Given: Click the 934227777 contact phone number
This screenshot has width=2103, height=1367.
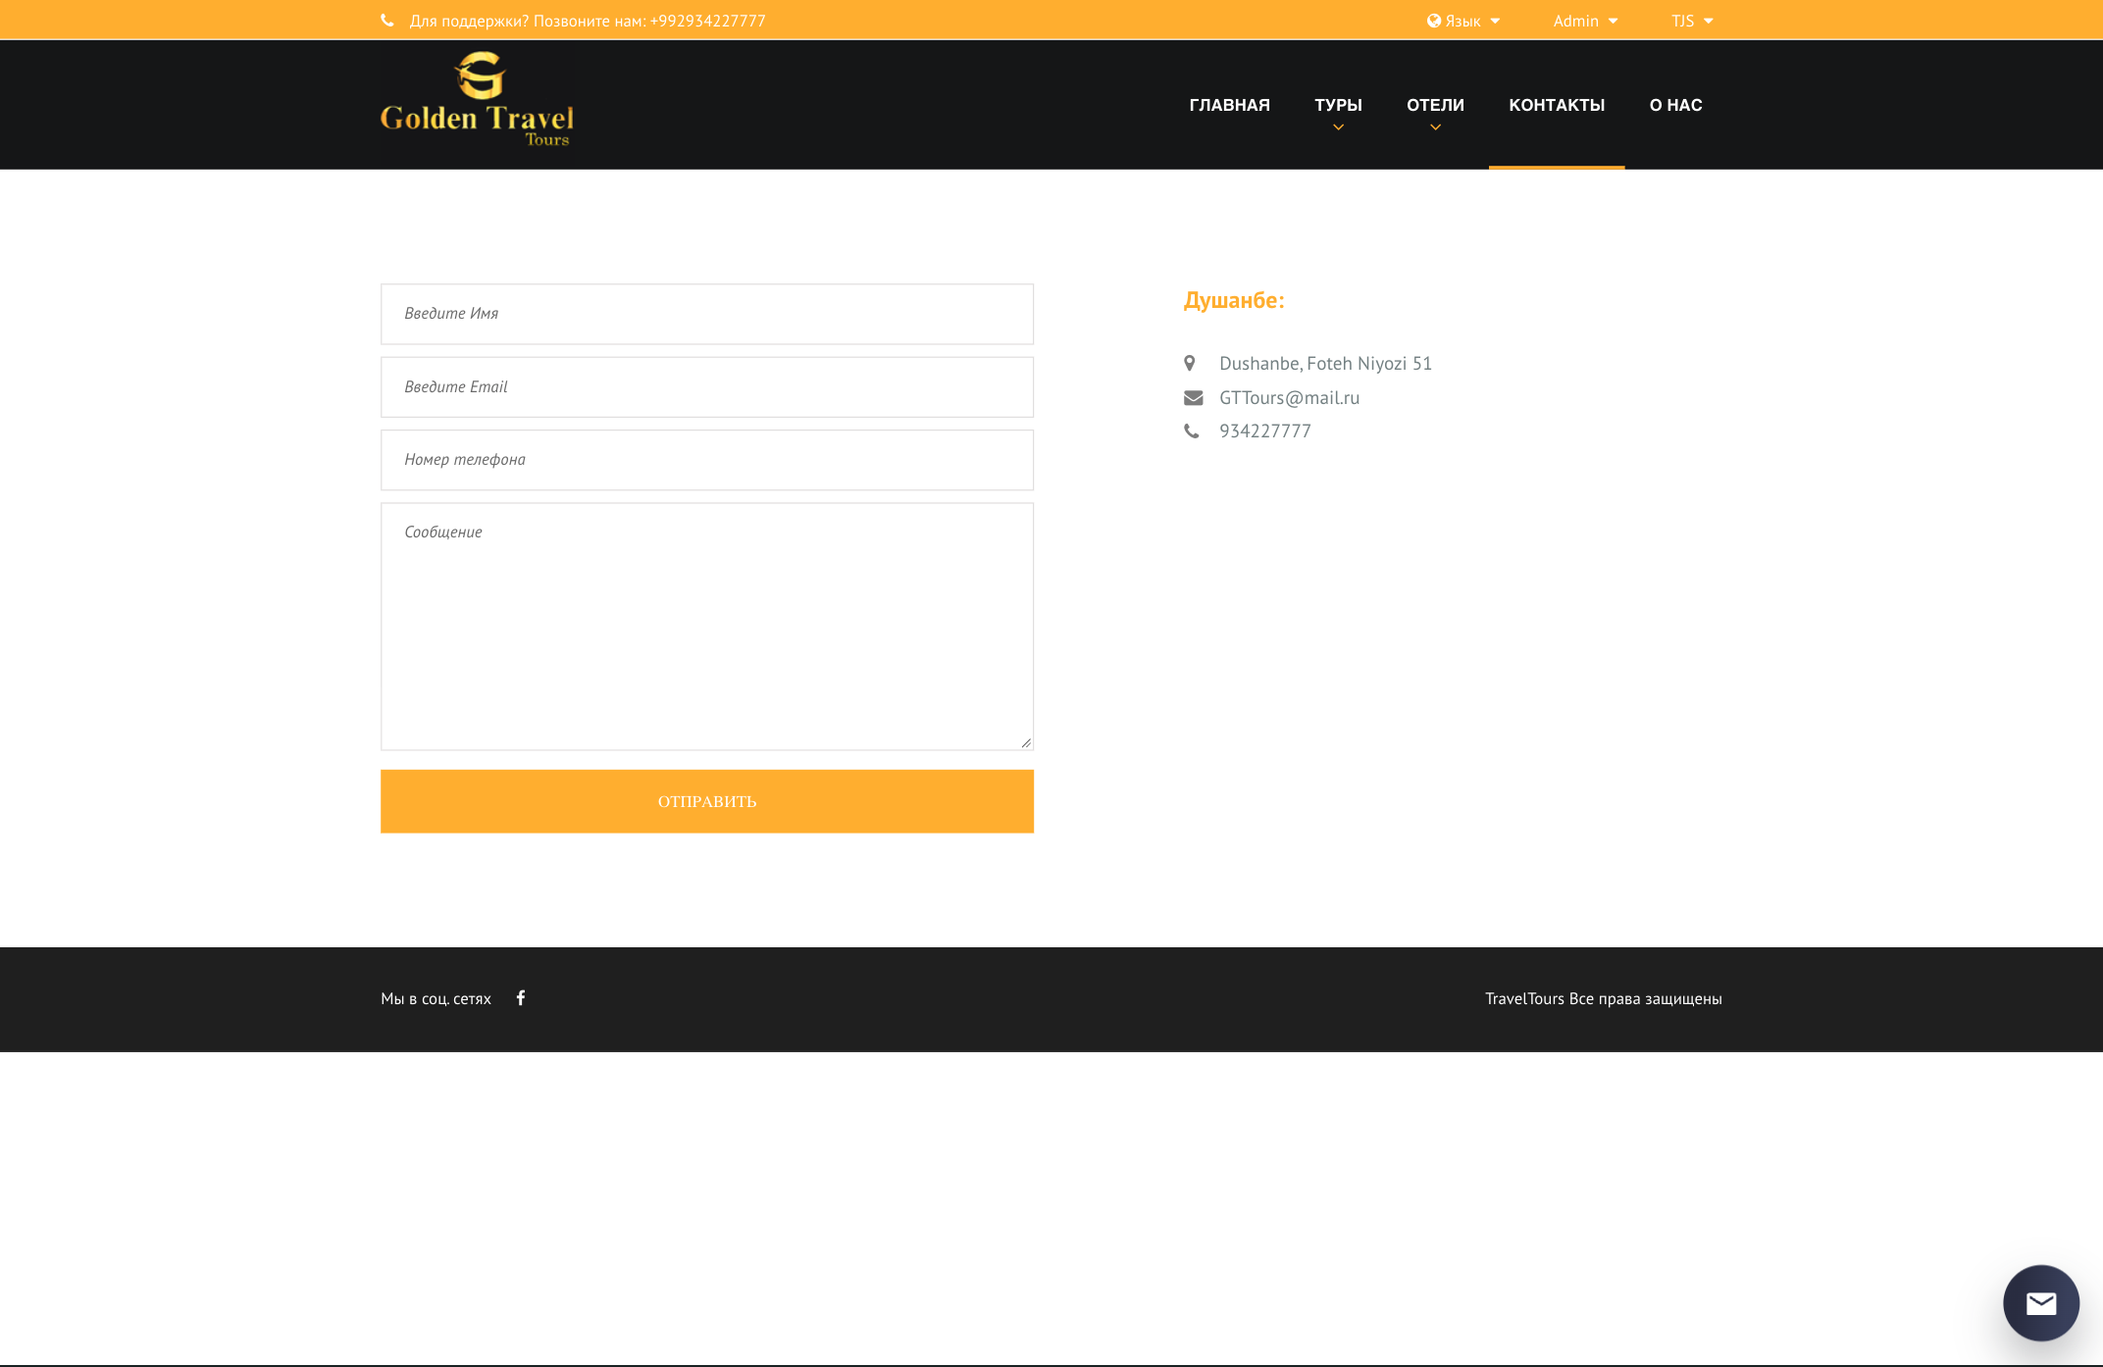Looking at the screenshot, I should tap(1265, 431).
